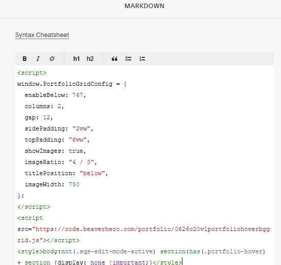Place cursor on the gap: 12 line
This screenshot has width=281, height=265.
[39, 117]
